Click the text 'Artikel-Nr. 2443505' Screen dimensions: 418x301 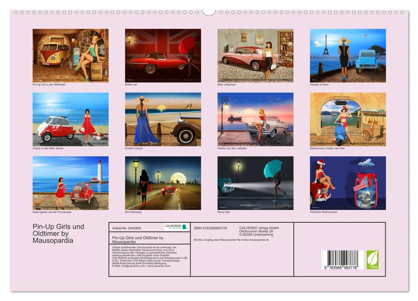[x=127, y=228]
